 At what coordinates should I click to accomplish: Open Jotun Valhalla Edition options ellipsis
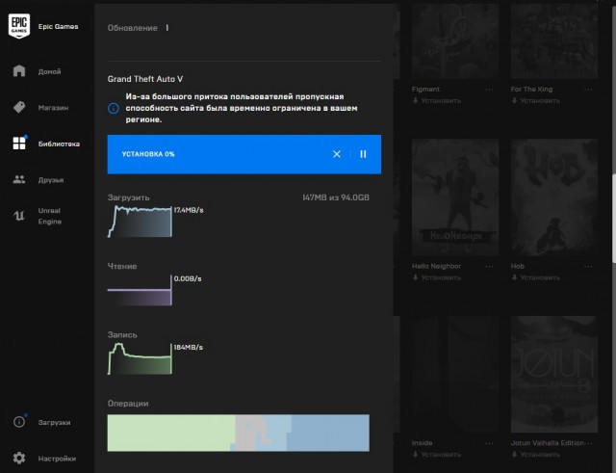click(x=588, y=443)
